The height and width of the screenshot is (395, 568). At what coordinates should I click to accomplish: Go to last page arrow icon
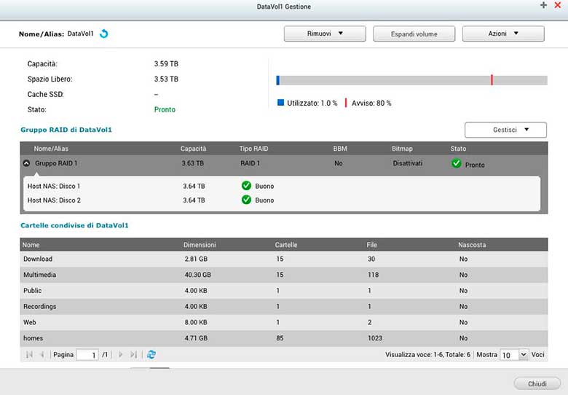(133, 354)
